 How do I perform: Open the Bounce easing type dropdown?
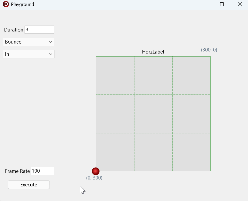(29, 42)
